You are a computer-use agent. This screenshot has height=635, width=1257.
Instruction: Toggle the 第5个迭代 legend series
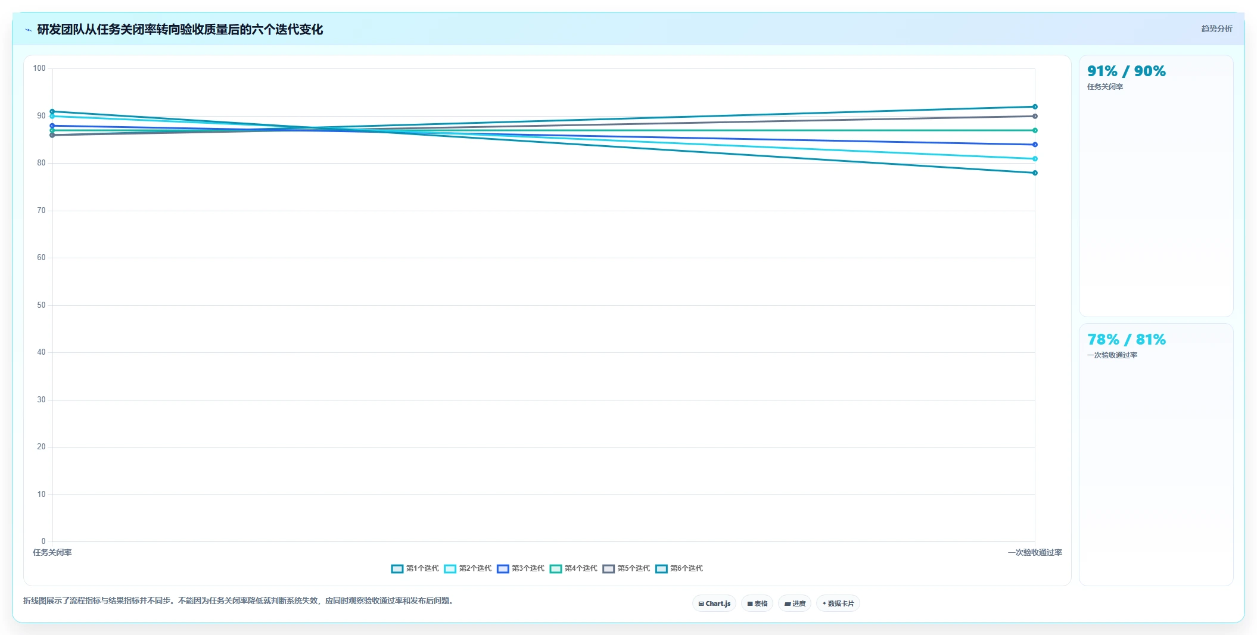click(626, 568)
